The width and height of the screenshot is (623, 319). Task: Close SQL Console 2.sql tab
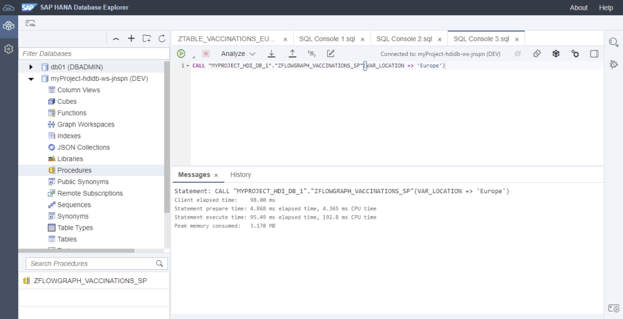439,39
